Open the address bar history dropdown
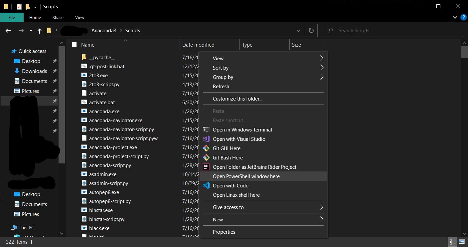 pos(298,31)
